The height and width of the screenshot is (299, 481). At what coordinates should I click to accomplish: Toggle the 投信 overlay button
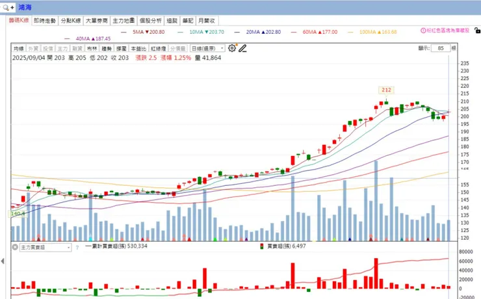point(48,49)
